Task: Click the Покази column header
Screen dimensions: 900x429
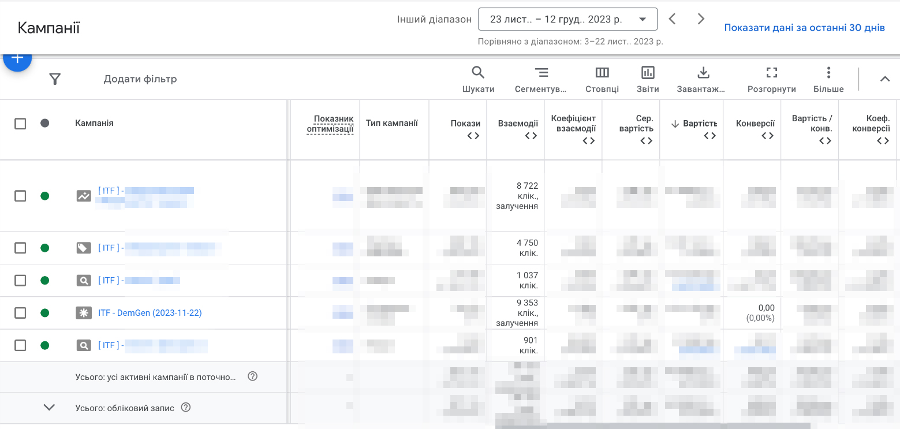Action: (465, 124)
